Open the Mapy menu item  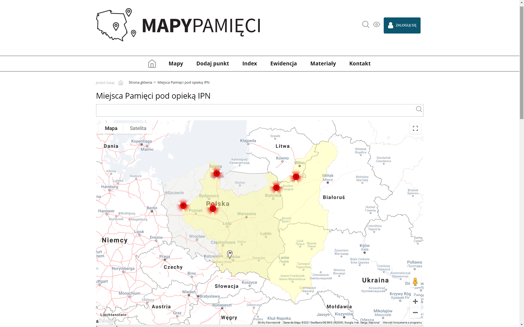(x=176, y=63)
